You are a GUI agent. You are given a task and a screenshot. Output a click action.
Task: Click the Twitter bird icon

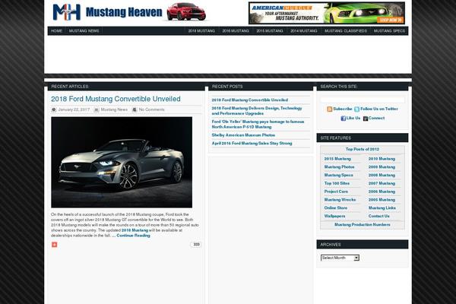coord(357,109)
